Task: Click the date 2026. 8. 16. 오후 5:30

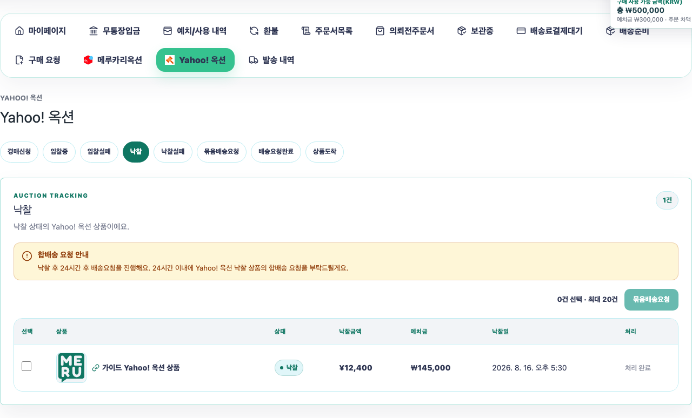Action: [529, 368]
